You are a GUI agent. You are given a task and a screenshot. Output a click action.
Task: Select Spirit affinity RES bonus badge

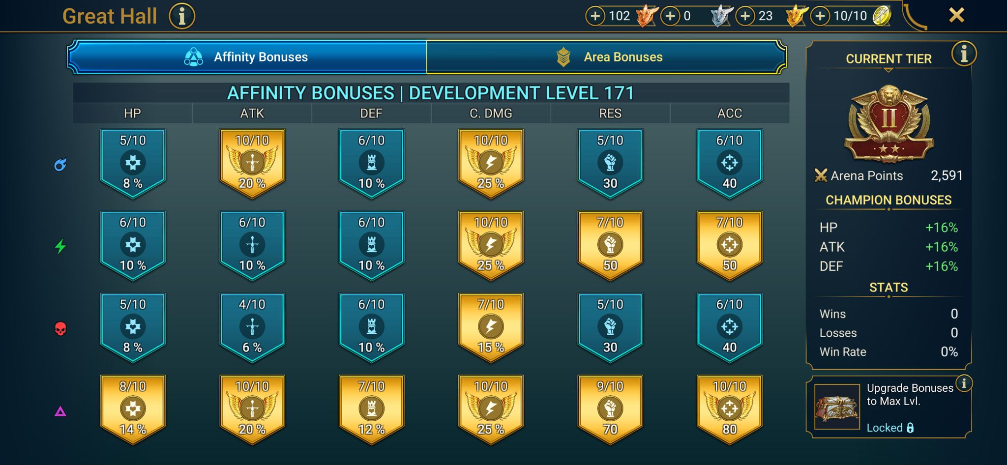610,246
